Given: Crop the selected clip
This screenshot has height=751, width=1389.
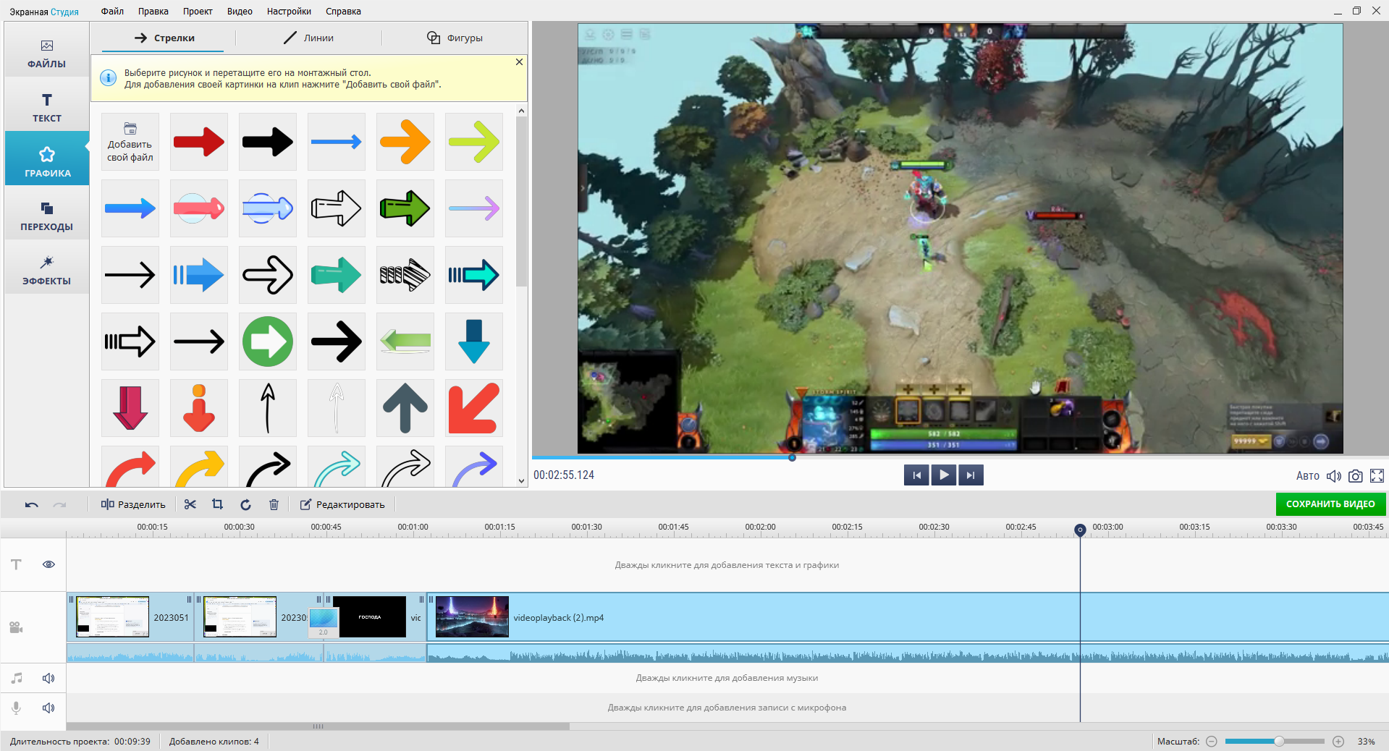Looking at the screenshot, I should (x=217, y=505).
